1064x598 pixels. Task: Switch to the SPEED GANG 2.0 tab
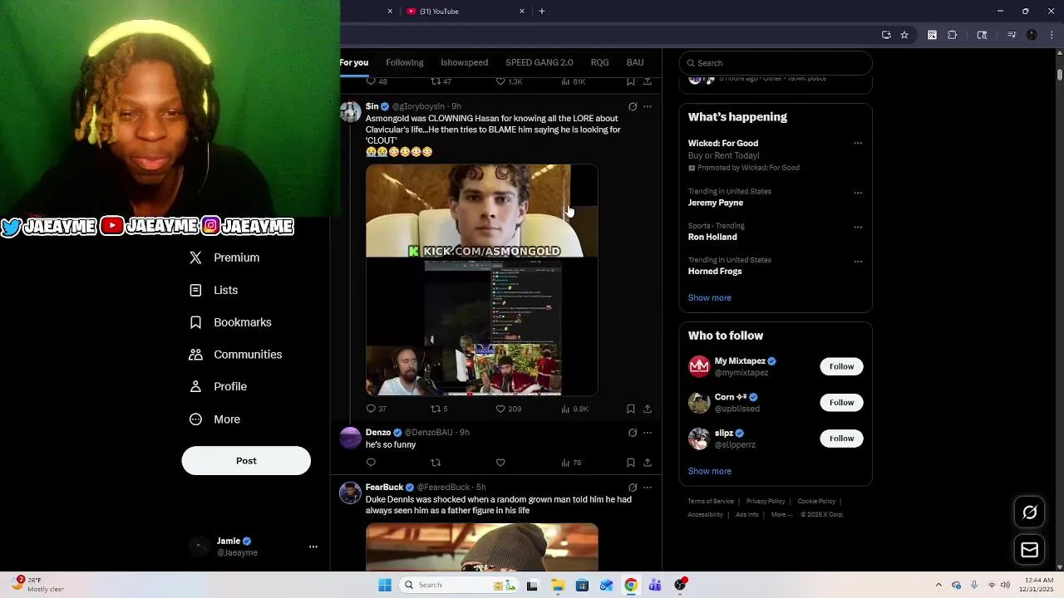(539, 62)
